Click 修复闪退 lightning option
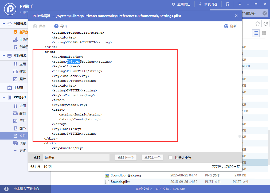The width and height of the screenshot is (270, 193). point(208,4)
